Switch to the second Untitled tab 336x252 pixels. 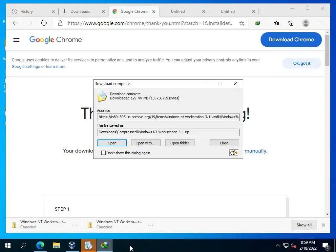[228, 11]
